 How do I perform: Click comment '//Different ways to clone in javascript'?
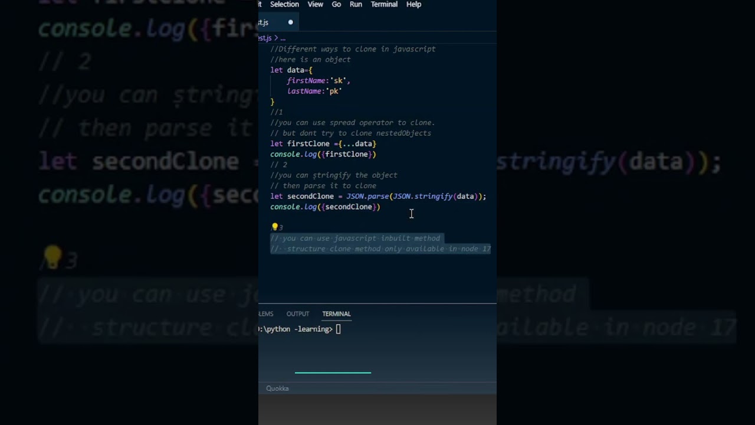tap(353, 49)
